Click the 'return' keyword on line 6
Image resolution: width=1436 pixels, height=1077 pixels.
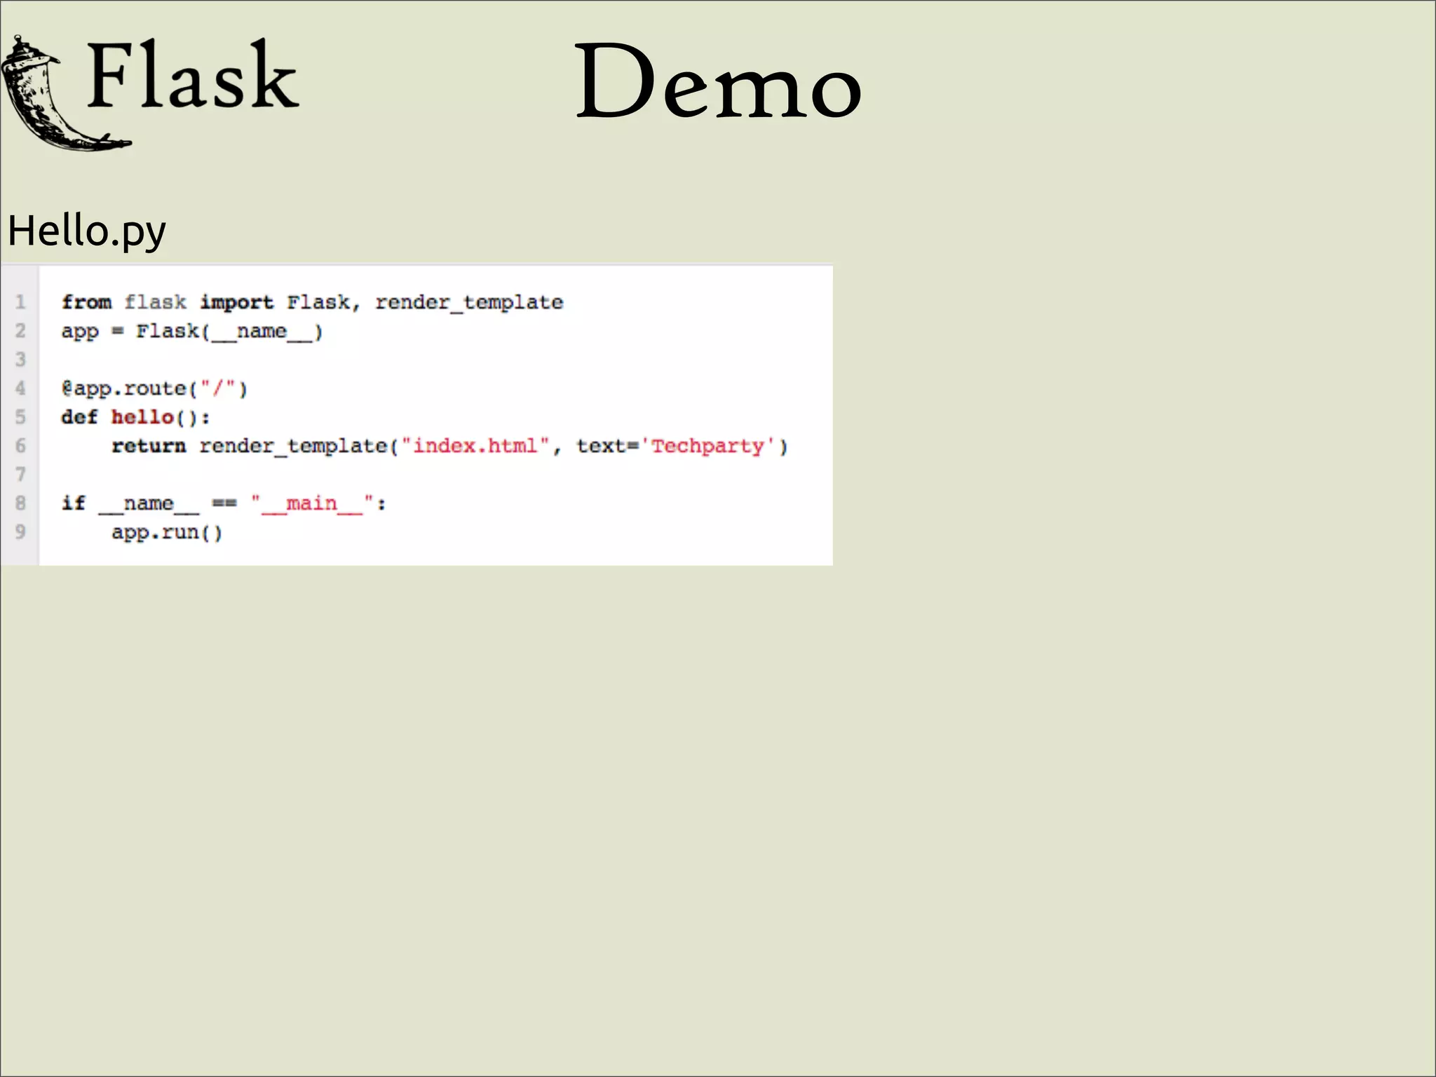(x=149, y=446)
